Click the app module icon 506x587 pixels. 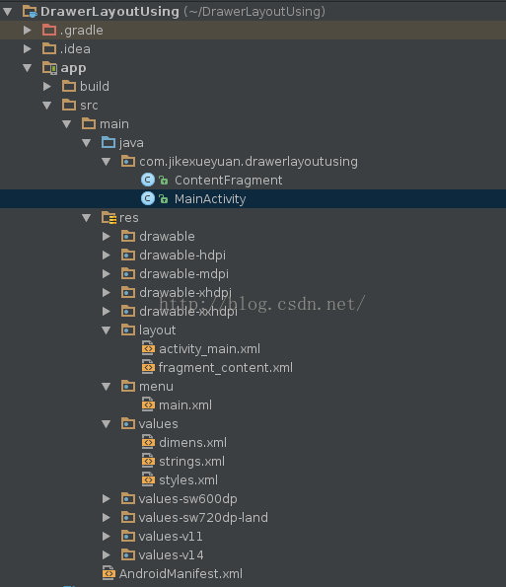49,68
